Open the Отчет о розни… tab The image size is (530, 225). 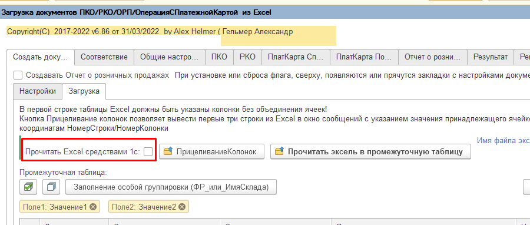pos(433,57)
